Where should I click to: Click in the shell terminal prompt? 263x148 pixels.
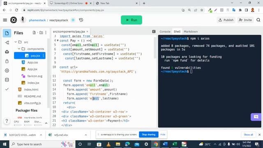pyautogui.click(x=191, y=72)
